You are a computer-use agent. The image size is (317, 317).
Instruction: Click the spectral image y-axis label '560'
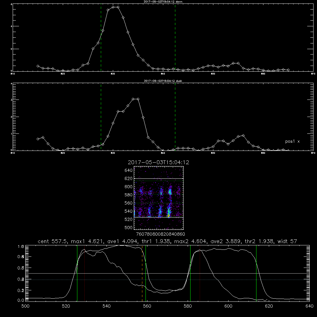click(x=129, y=203)
